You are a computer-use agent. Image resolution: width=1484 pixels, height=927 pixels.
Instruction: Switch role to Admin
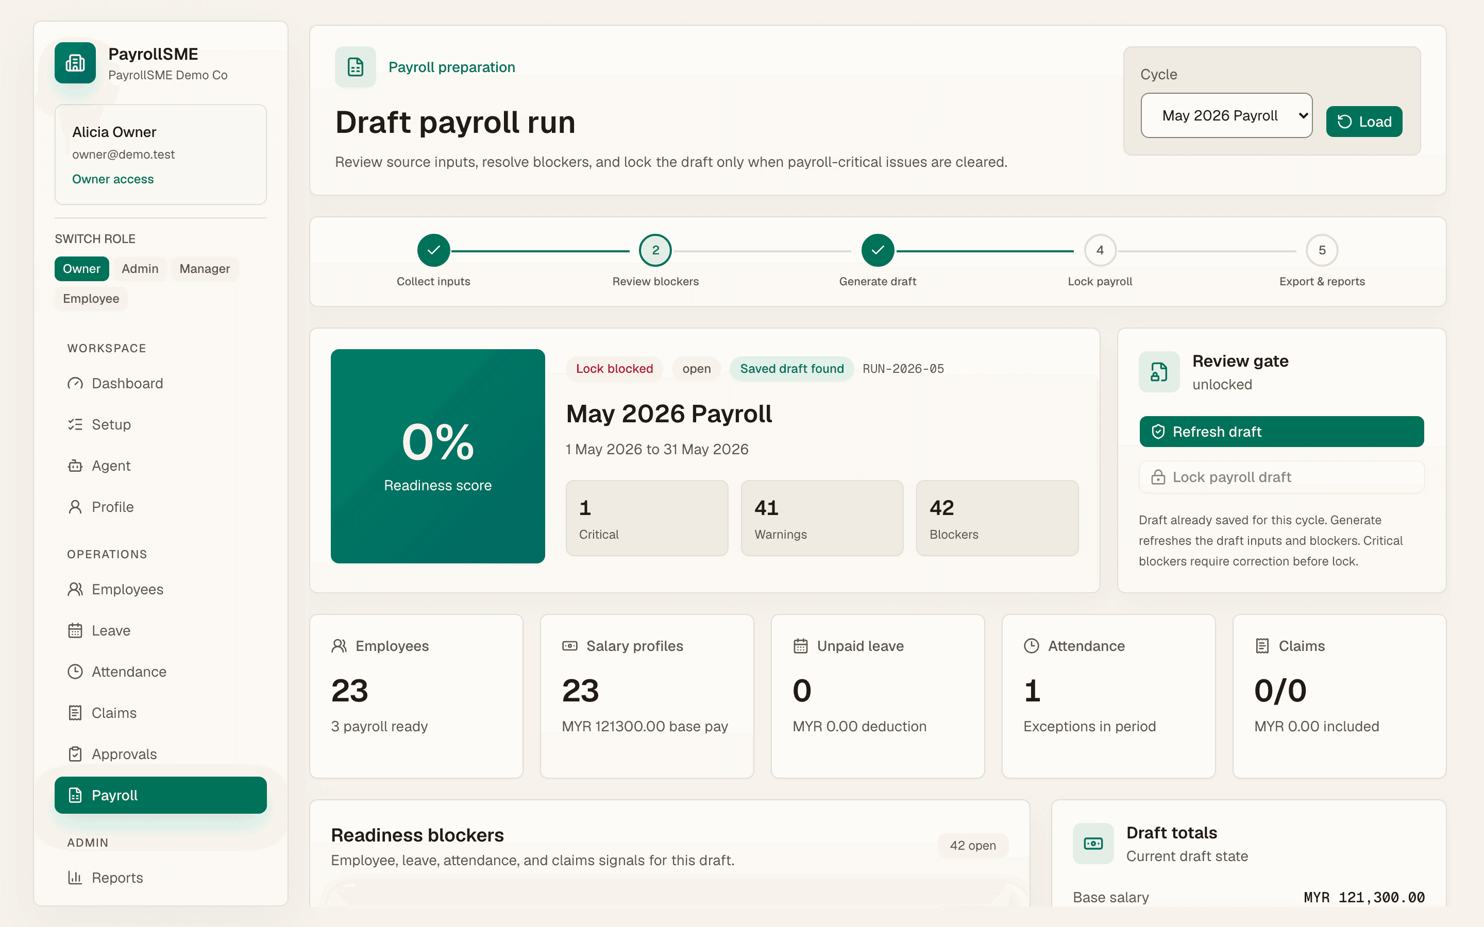(140, 268)
